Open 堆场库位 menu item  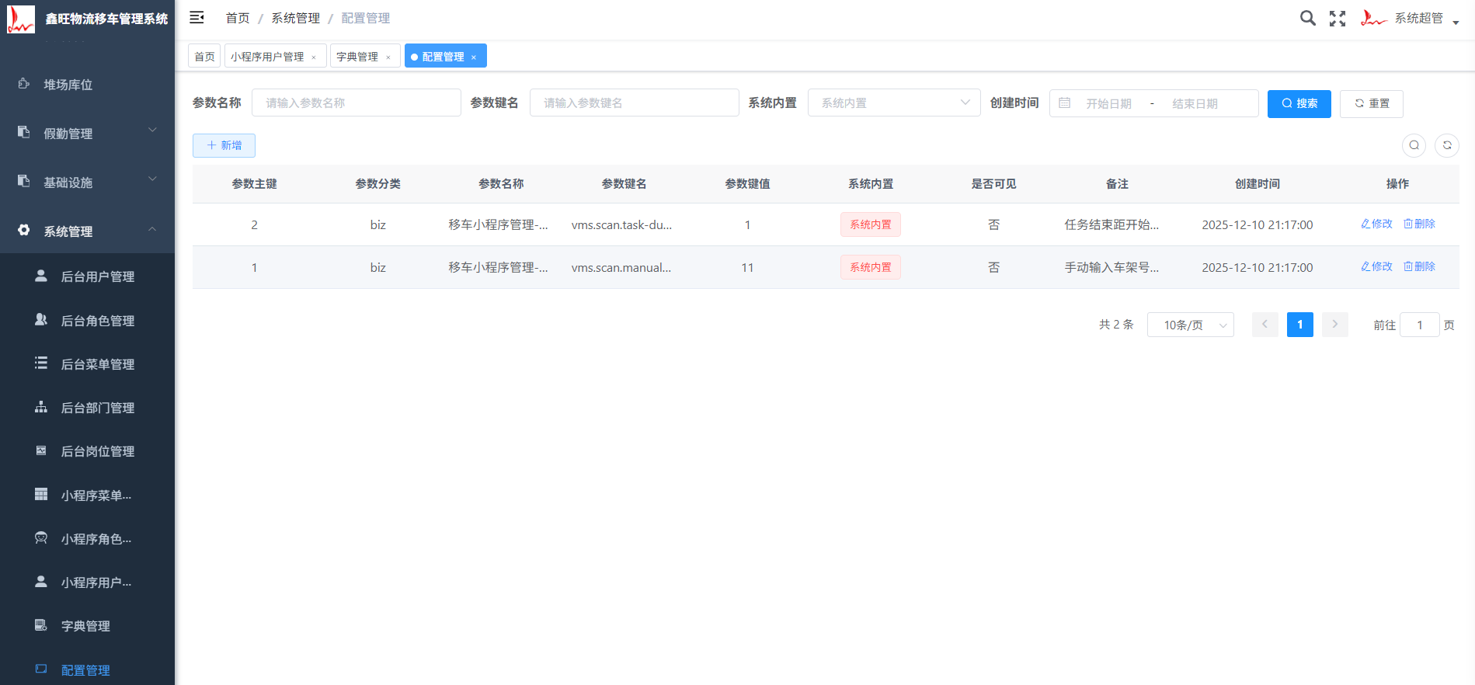point(87,85)
